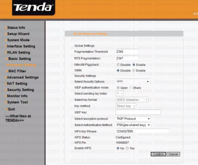The image size is (198, 165).
Task: Open sending key index dropdown
Action: point(120,93)
